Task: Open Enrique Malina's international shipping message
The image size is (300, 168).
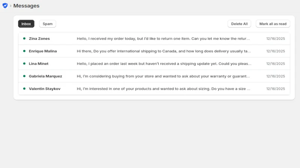Action: pos(154,51)
